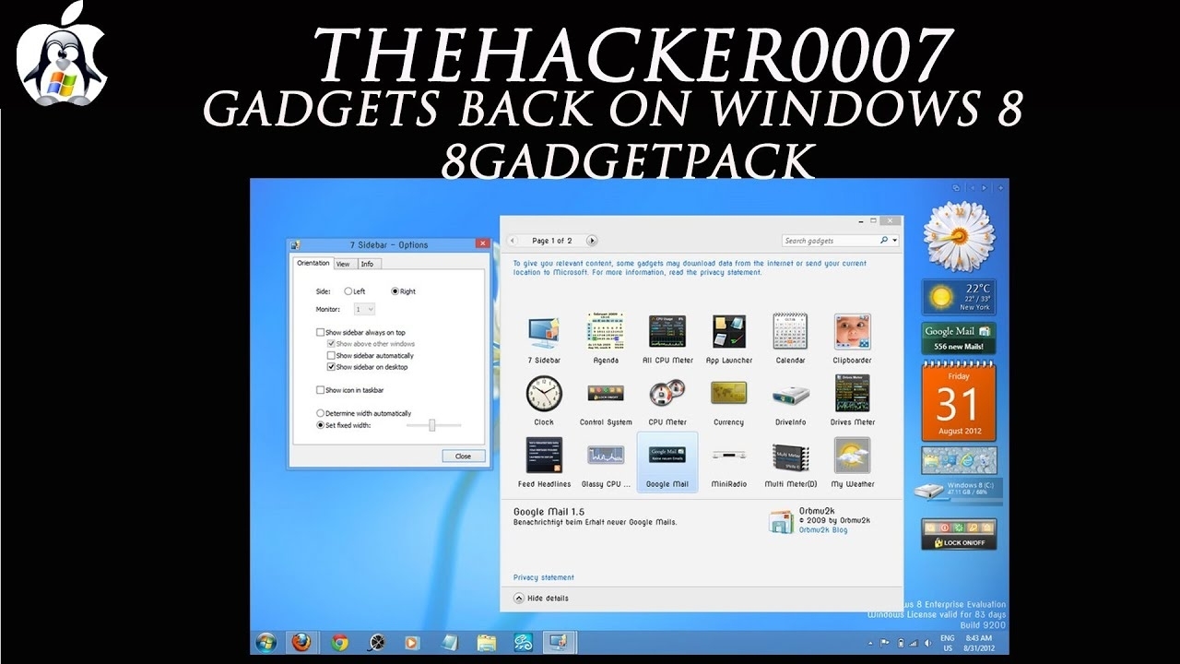Select the All CPU Meter gadget
Screen dimensions: 1180x664
(667, 332)
